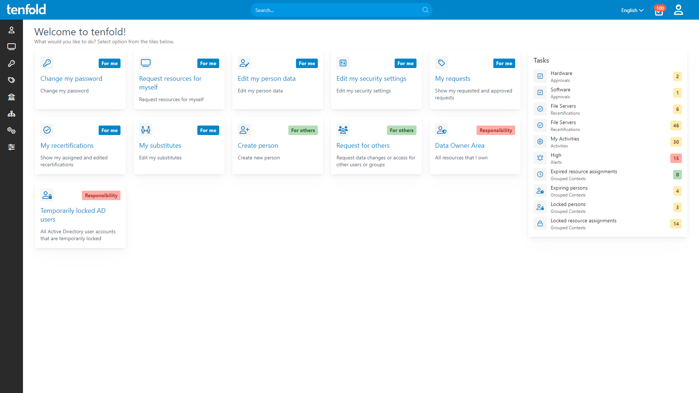Select the English language dropdown
The height and width of the screenshot is (393, 699).
coord(632,9)
